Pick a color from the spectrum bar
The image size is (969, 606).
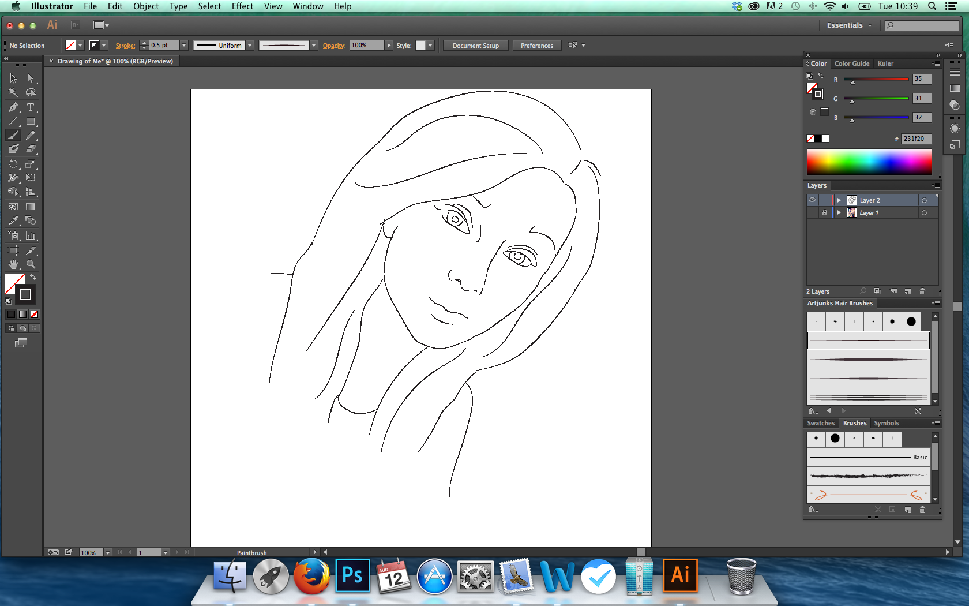[869, 162]
